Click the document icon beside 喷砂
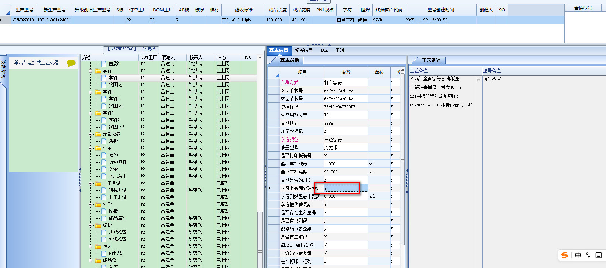Screen dimensions: 606x268 click(104, 155)
